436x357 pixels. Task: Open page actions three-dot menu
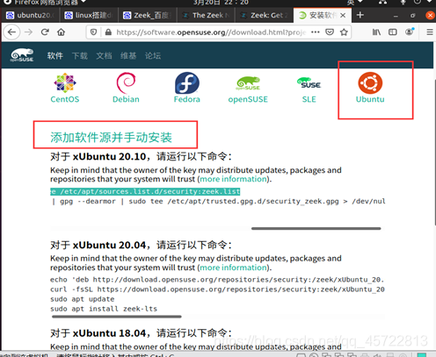coord(316,32)
